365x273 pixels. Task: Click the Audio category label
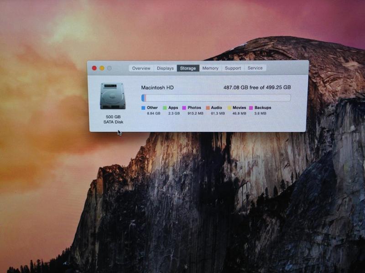[x=216, y=108]
